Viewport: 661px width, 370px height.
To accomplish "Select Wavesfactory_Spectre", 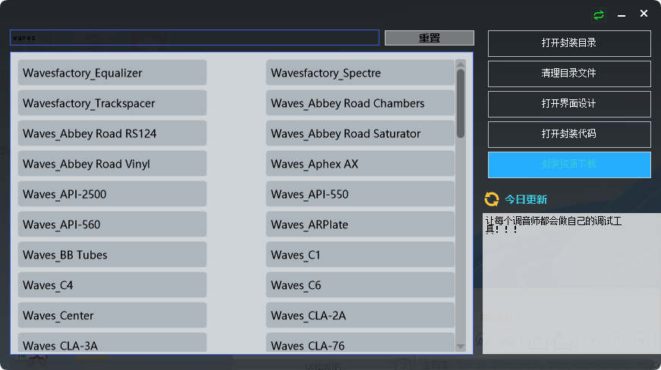I will point(360,73).
